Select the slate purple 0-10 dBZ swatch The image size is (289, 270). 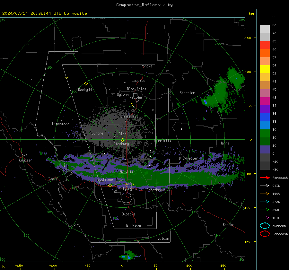tap(265, 150)
